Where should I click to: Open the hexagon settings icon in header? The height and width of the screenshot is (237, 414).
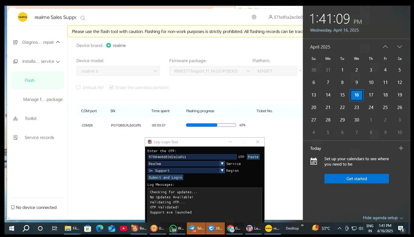coord(254,17)
